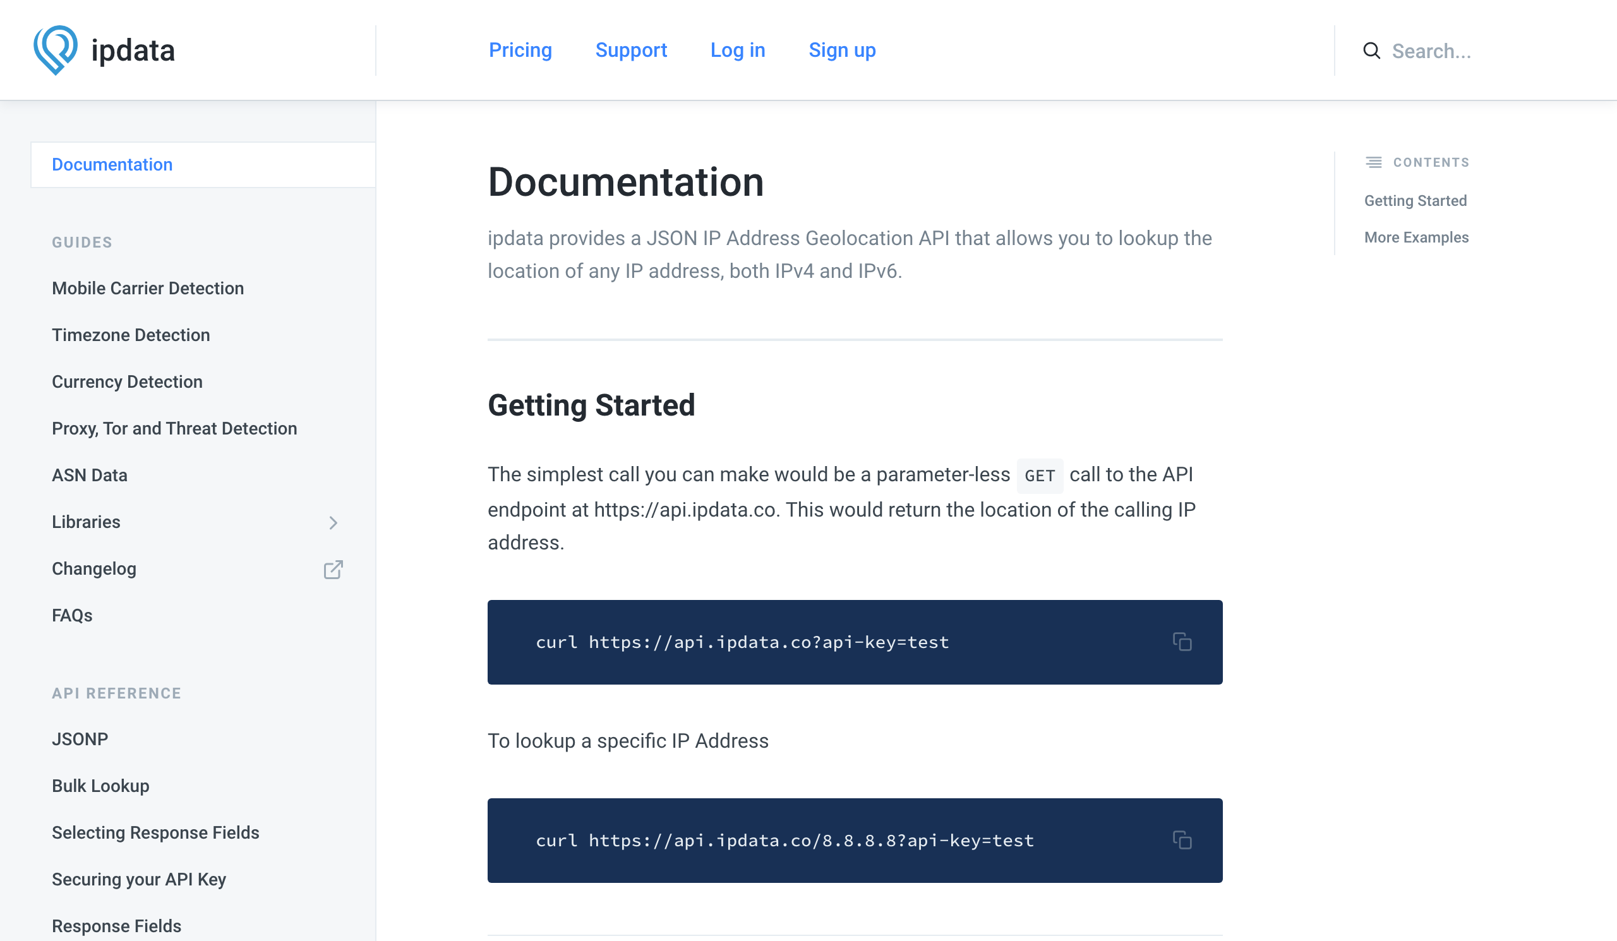
Task: Open Securing your API Key page
Action: click(138, 879)
